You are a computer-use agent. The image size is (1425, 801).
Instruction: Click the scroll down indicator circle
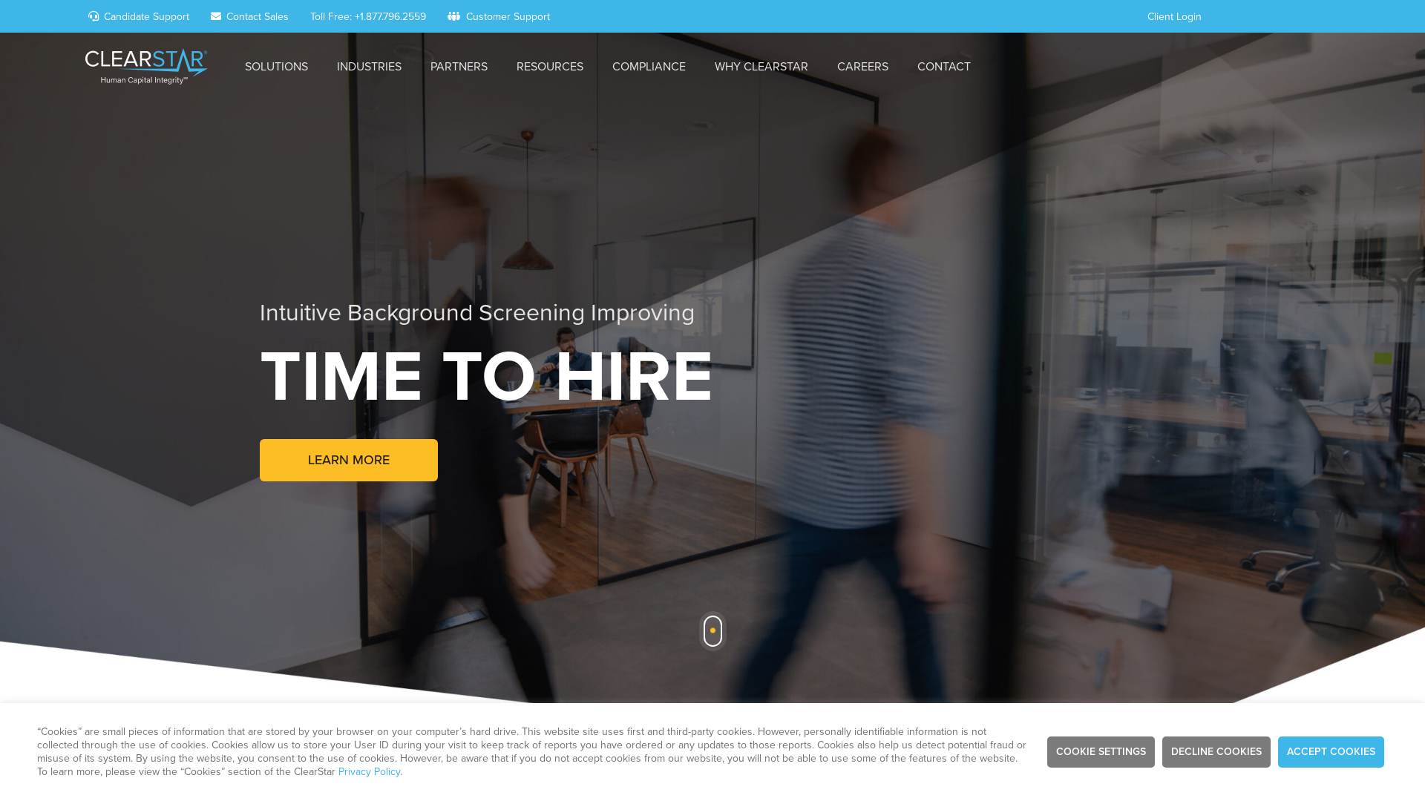[x=712, y=630]
